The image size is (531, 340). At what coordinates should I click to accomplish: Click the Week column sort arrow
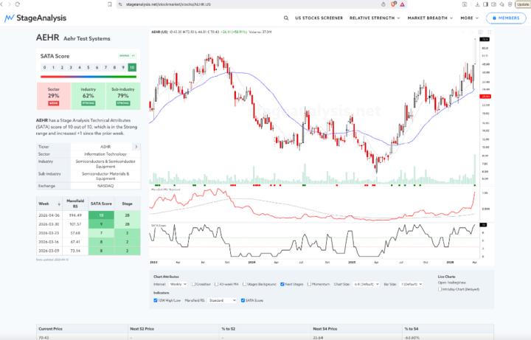tap(59, 204)
